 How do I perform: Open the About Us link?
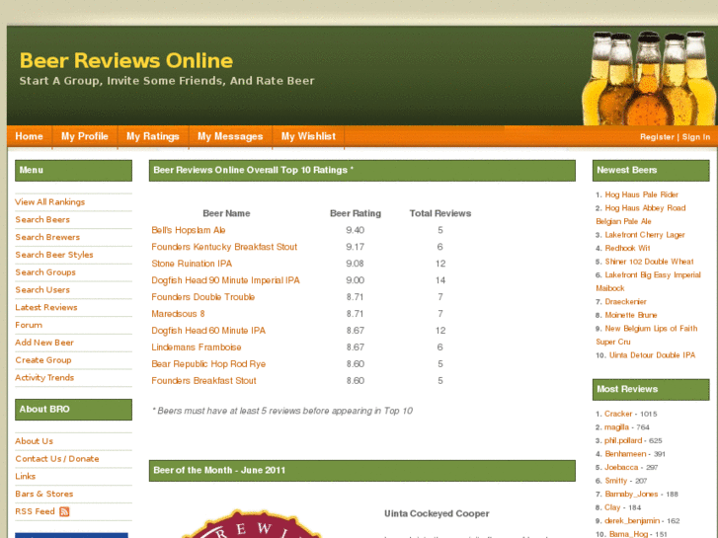tap(34, 441)
